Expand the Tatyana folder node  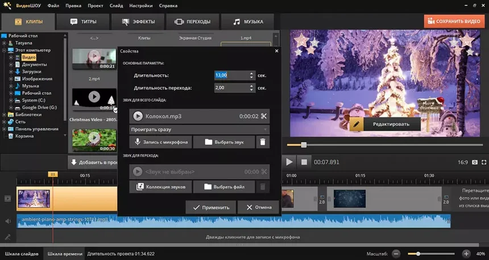click(x=4, y=43)
